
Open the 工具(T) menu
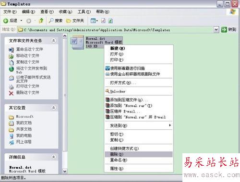point(84,12)
